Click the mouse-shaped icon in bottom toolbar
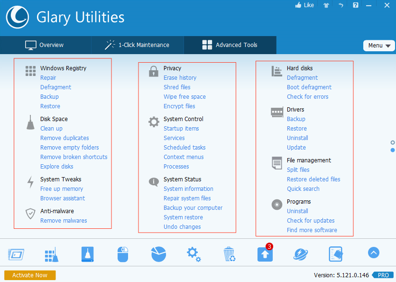 (123, 254)
